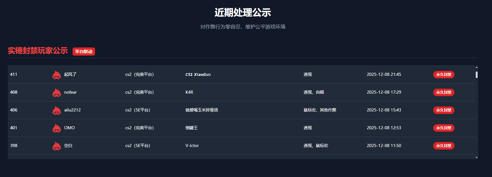The image size is (492, 177).
Task: Click the 平台联动 red badge
Action: coord(84,52)
